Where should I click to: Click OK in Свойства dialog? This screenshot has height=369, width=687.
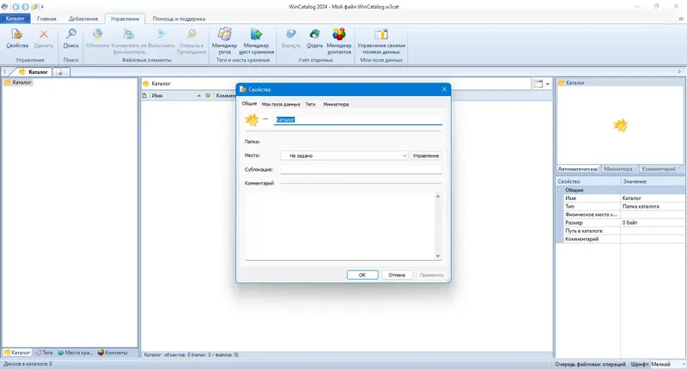point(362,275)
